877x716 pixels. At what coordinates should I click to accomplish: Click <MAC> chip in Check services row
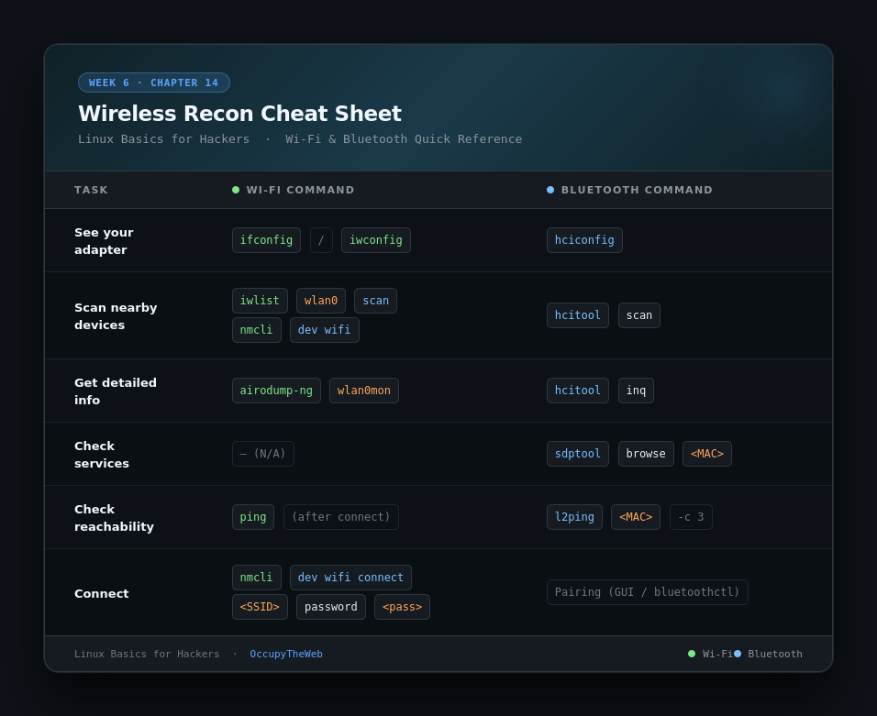(707, 454)
